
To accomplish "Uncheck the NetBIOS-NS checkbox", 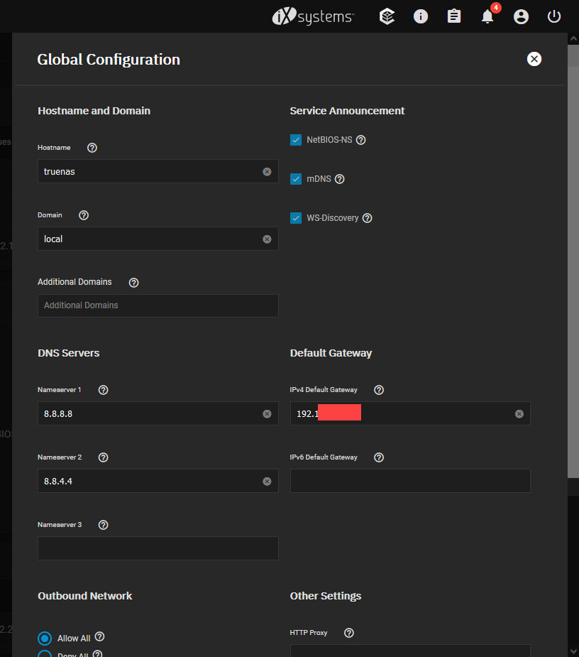I will pyautogui.click(x=296, y=140).
